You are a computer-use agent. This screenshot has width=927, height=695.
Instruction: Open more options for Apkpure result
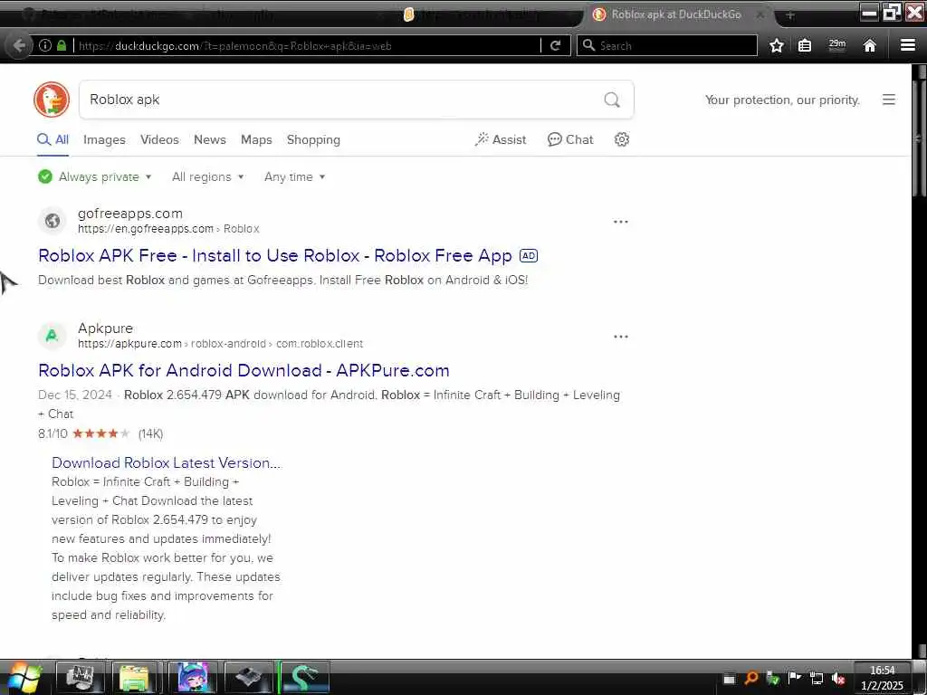(x=621, y=337)
